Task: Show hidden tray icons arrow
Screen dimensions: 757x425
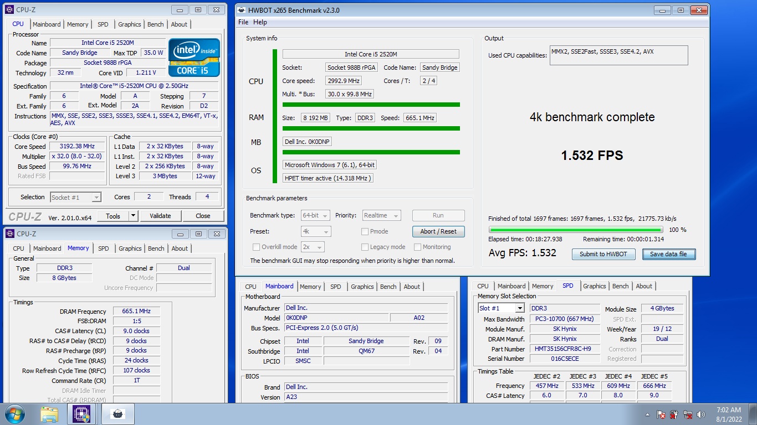Action: tap(648, 414)
